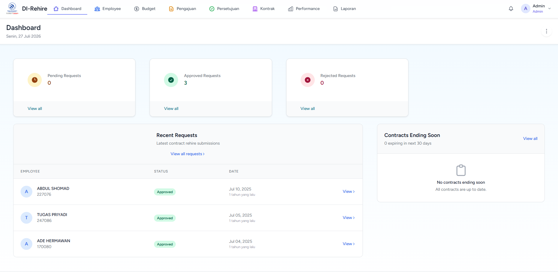Expand the Admin account dropdown chevron

[549, 9]
